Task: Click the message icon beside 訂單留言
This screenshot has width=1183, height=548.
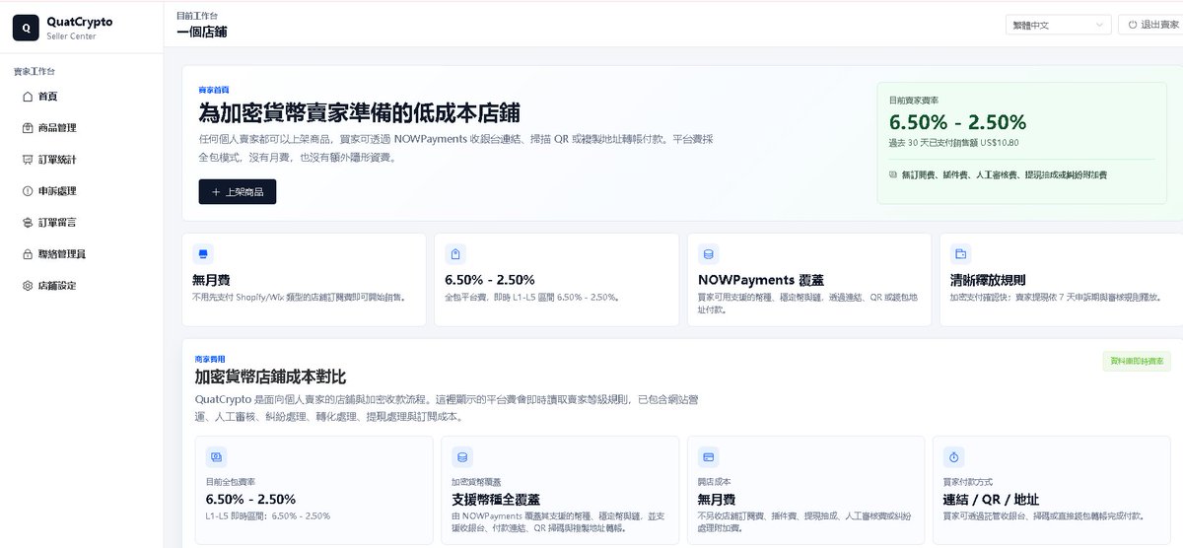Action: [x=28, y=222]
